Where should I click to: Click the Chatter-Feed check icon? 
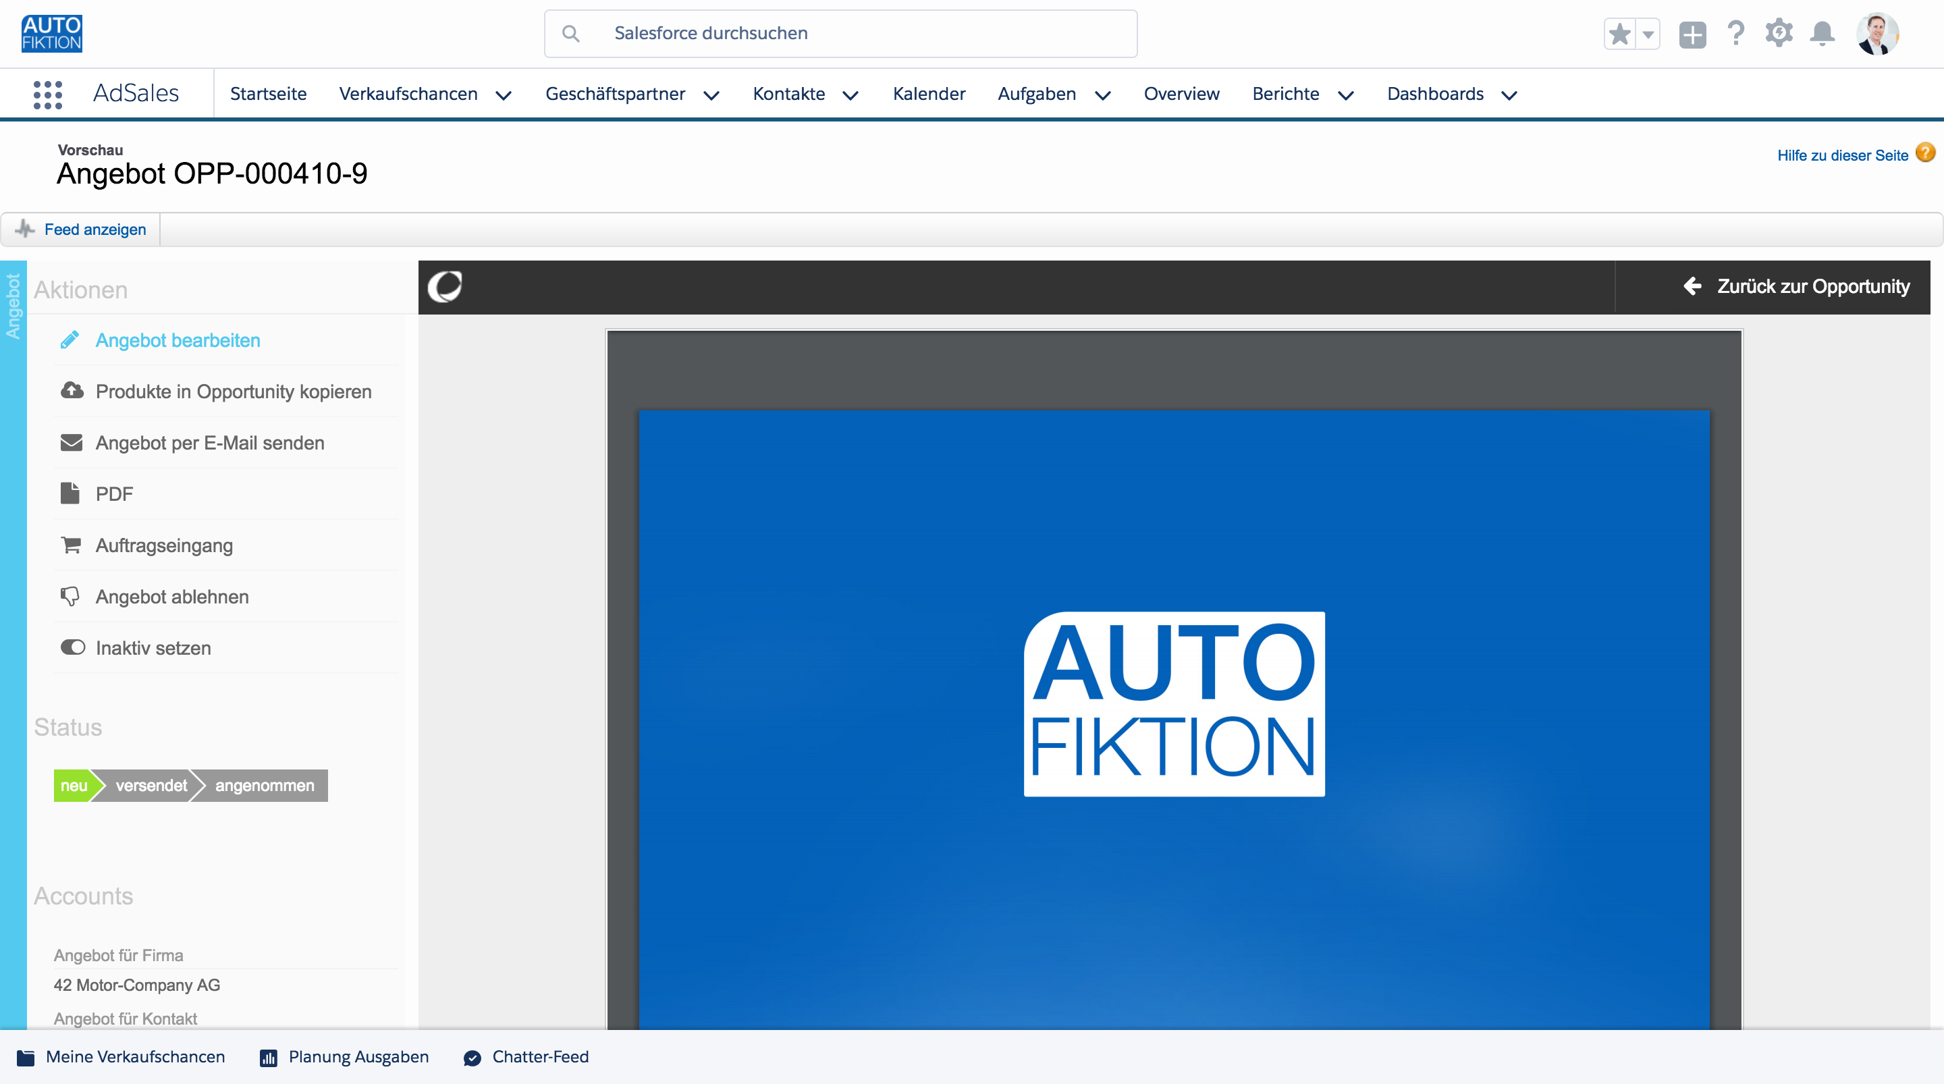(473, 1058)
